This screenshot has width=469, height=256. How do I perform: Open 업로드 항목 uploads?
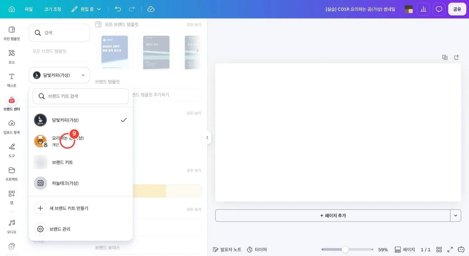(12, 127)
